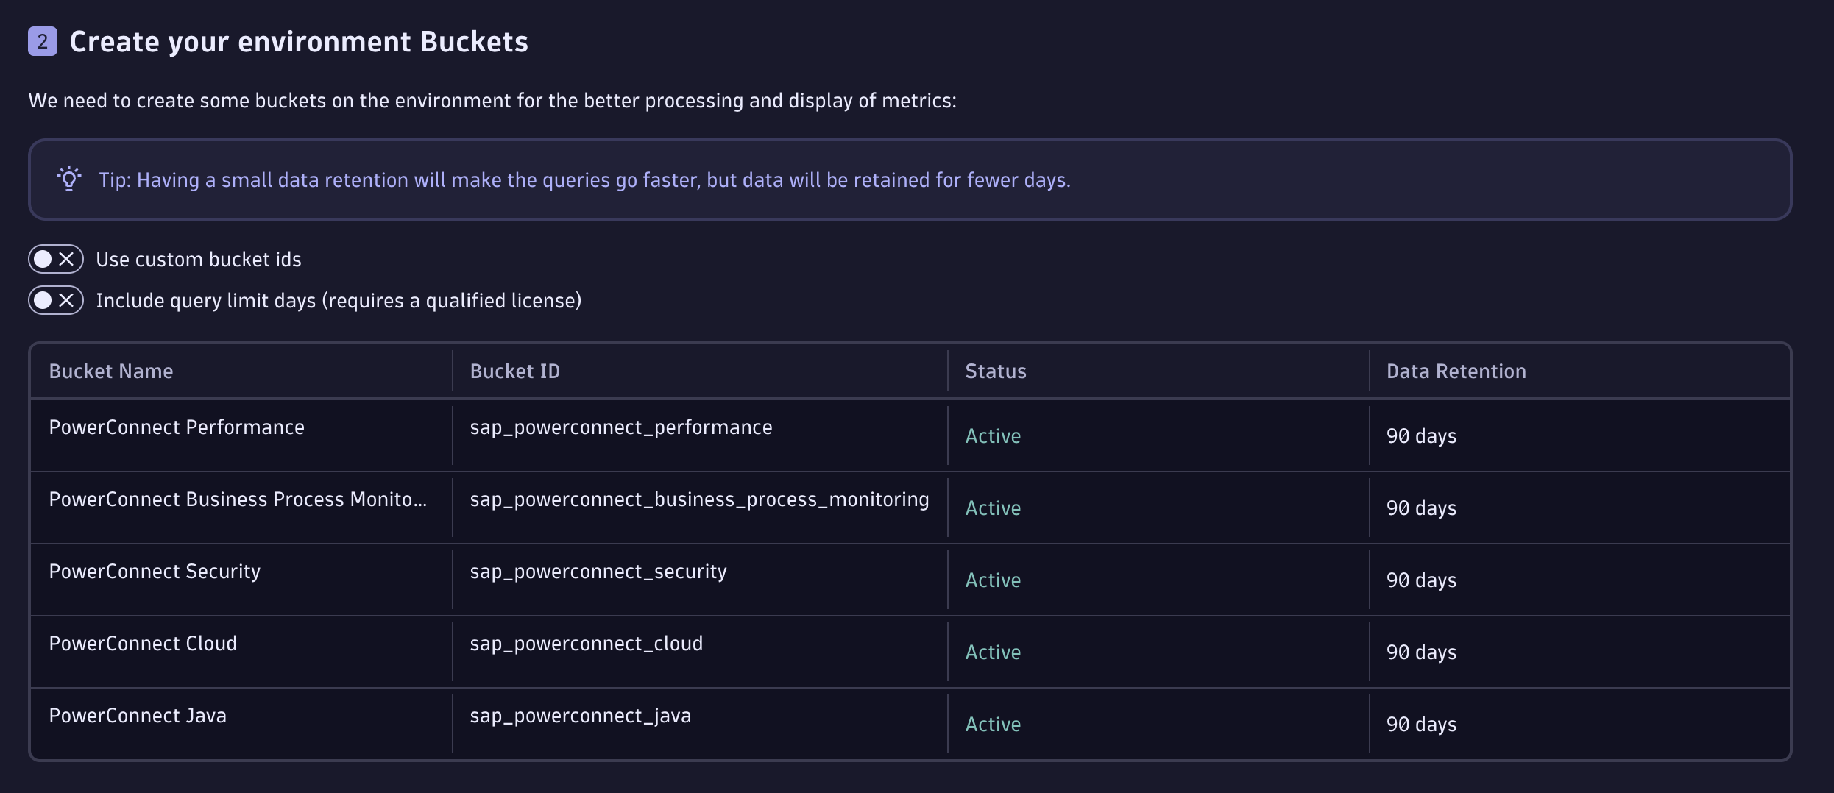This screenshot has height=793, width=1834.
Task: Click the lightbulb tip icon
Action: click(69, 179)
